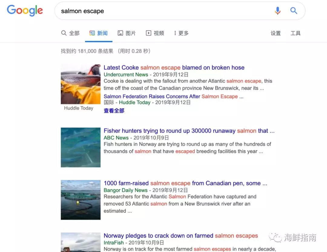This screenshot has width=327, height=252.
Task: Open the Fisher hunters runaway salmon article
Action: pos(189,131)
